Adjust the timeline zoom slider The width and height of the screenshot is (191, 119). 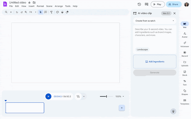(x=106, y=96)
